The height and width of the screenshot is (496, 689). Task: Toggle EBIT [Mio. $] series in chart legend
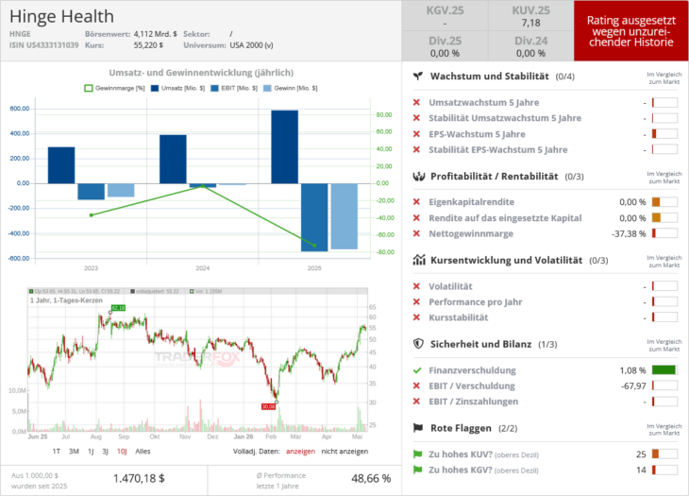pos(234,89)
